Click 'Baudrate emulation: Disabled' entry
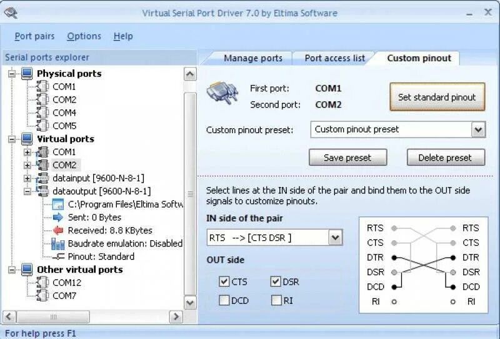 coord(125,243)
